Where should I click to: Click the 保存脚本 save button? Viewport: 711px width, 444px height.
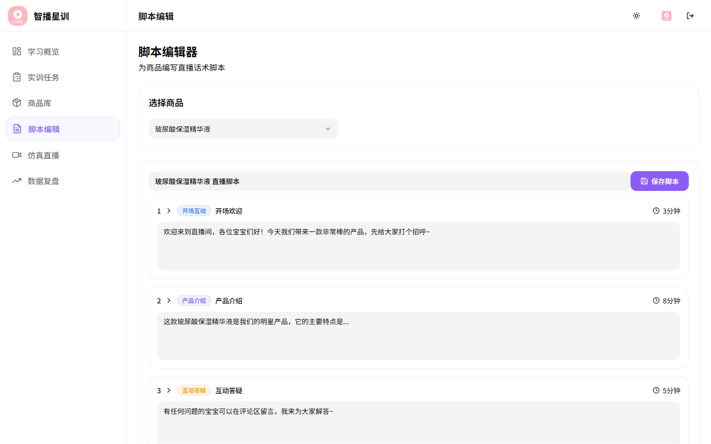pyautogui.click(x=660, y=181)
